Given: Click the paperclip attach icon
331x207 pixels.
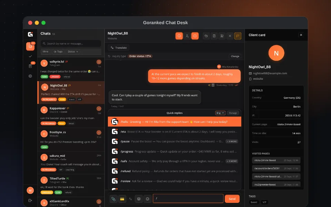Looking at the screenshot, I should (113, 199).
